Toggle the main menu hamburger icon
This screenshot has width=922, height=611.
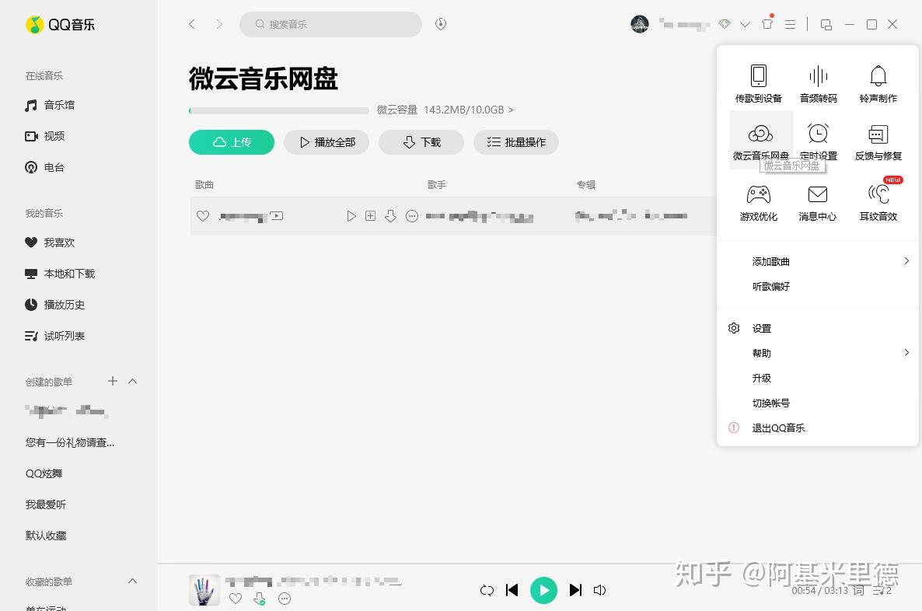coord(791,24)
